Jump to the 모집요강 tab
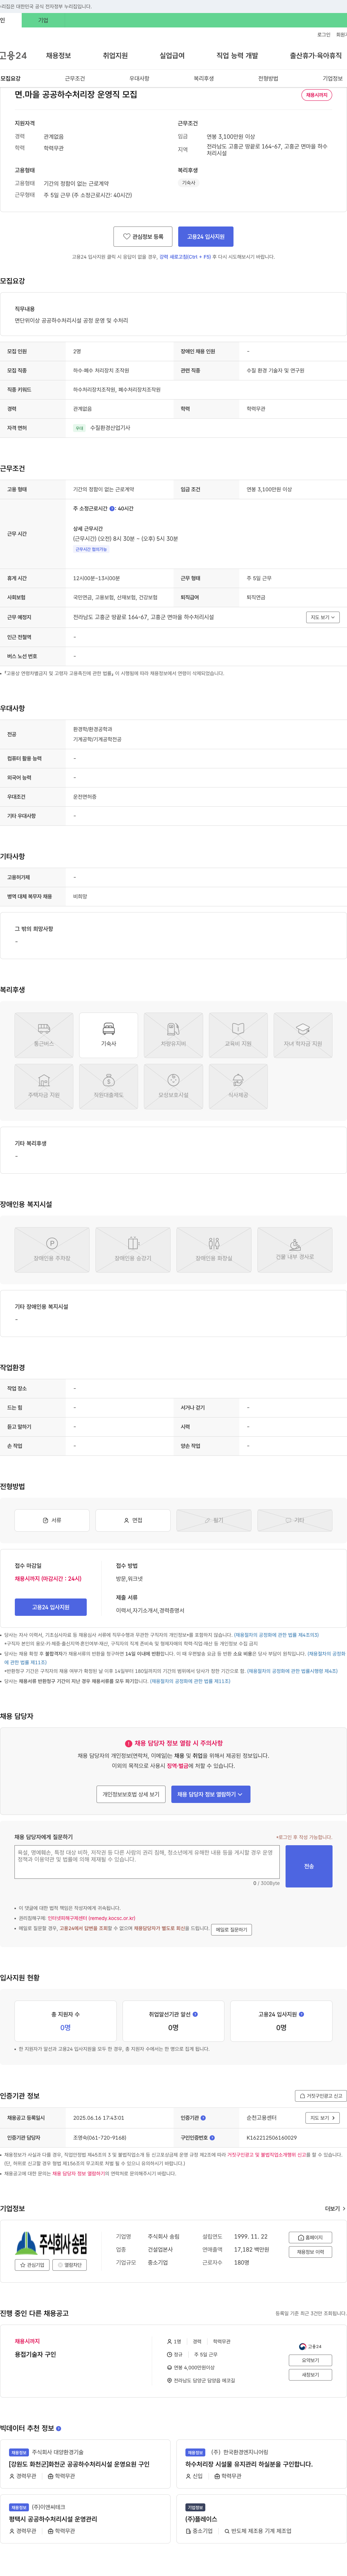This screenshot has height=2576, width=347. pyautogui.click(x=11, y=78)
